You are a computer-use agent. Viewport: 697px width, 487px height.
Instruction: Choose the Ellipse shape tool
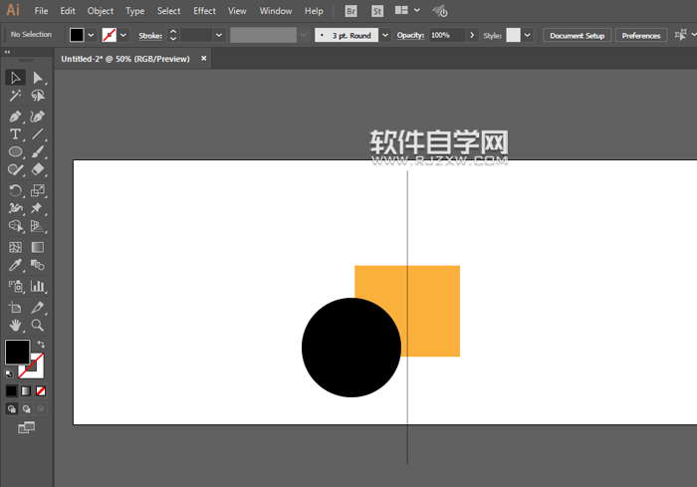(16, 152)
